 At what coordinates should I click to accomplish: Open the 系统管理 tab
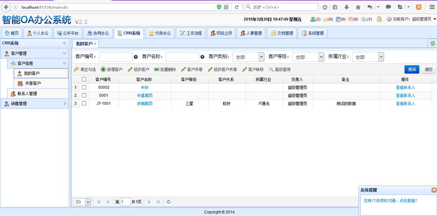312,33
